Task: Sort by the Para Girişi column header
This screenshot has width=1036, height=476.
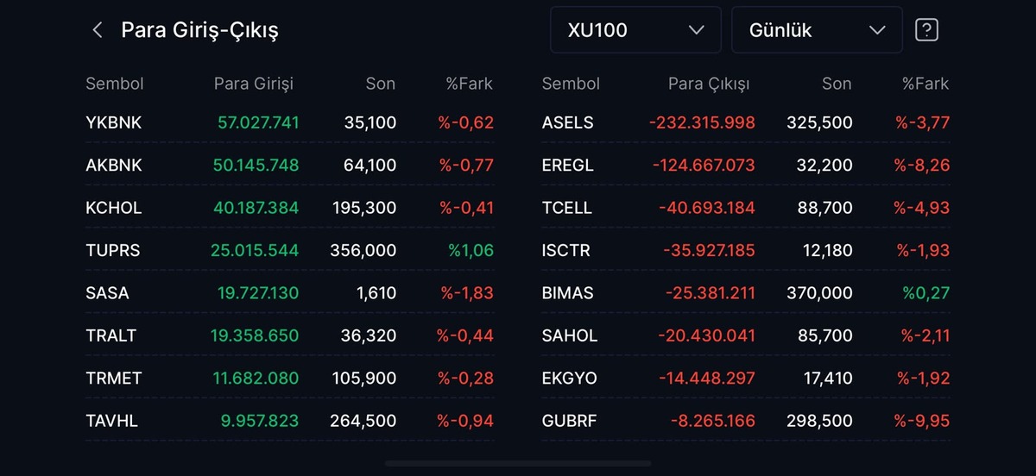Action: point(254,84)
